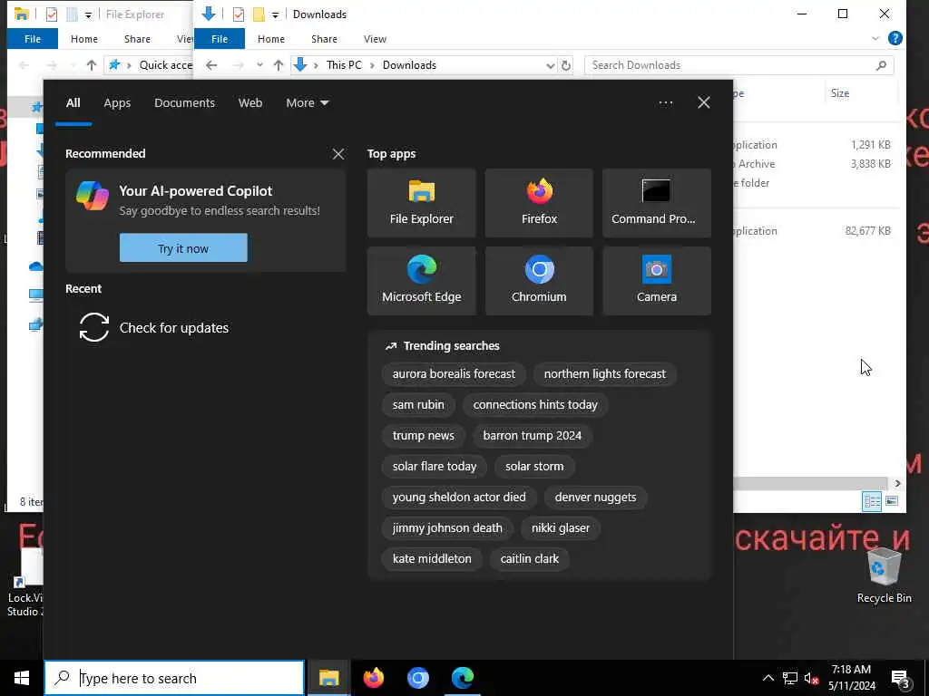Launch Firefox from Top apps
This screenshot has height=696, width=929.
(x=539, y=203)
